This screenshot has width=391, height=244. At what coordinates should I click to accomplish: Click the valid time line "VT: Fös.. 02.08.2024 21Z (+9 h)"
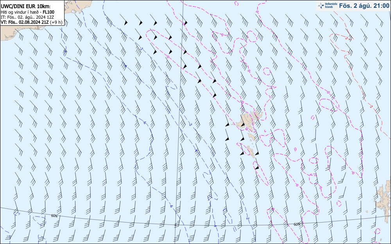(x=31, y=22)
